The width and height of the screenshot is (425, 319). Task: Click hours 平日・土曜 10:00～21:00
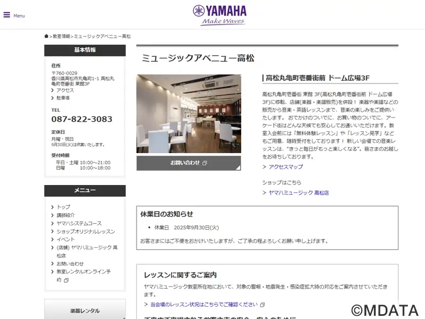(83, 163)
